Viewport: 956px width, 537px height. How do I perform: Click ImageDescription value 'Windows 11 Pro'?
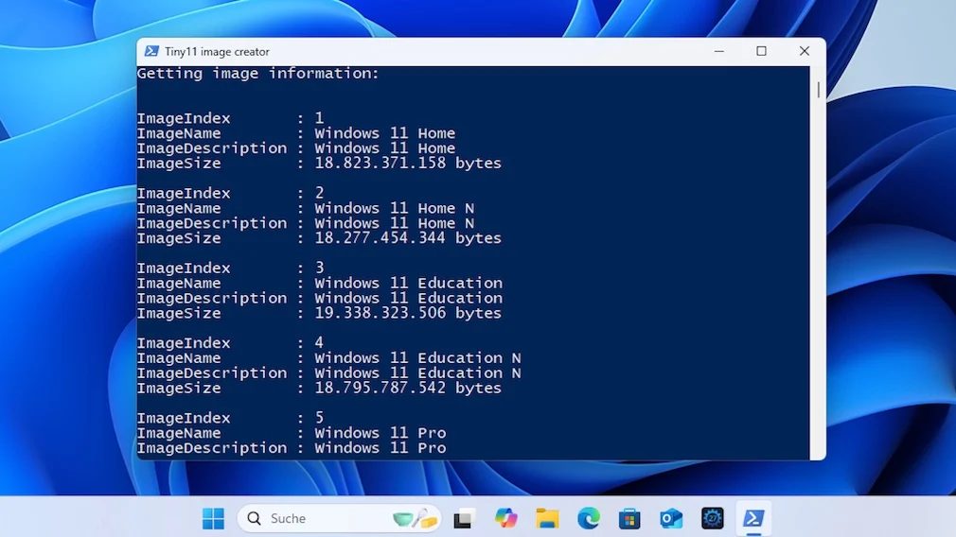(381, 448)
